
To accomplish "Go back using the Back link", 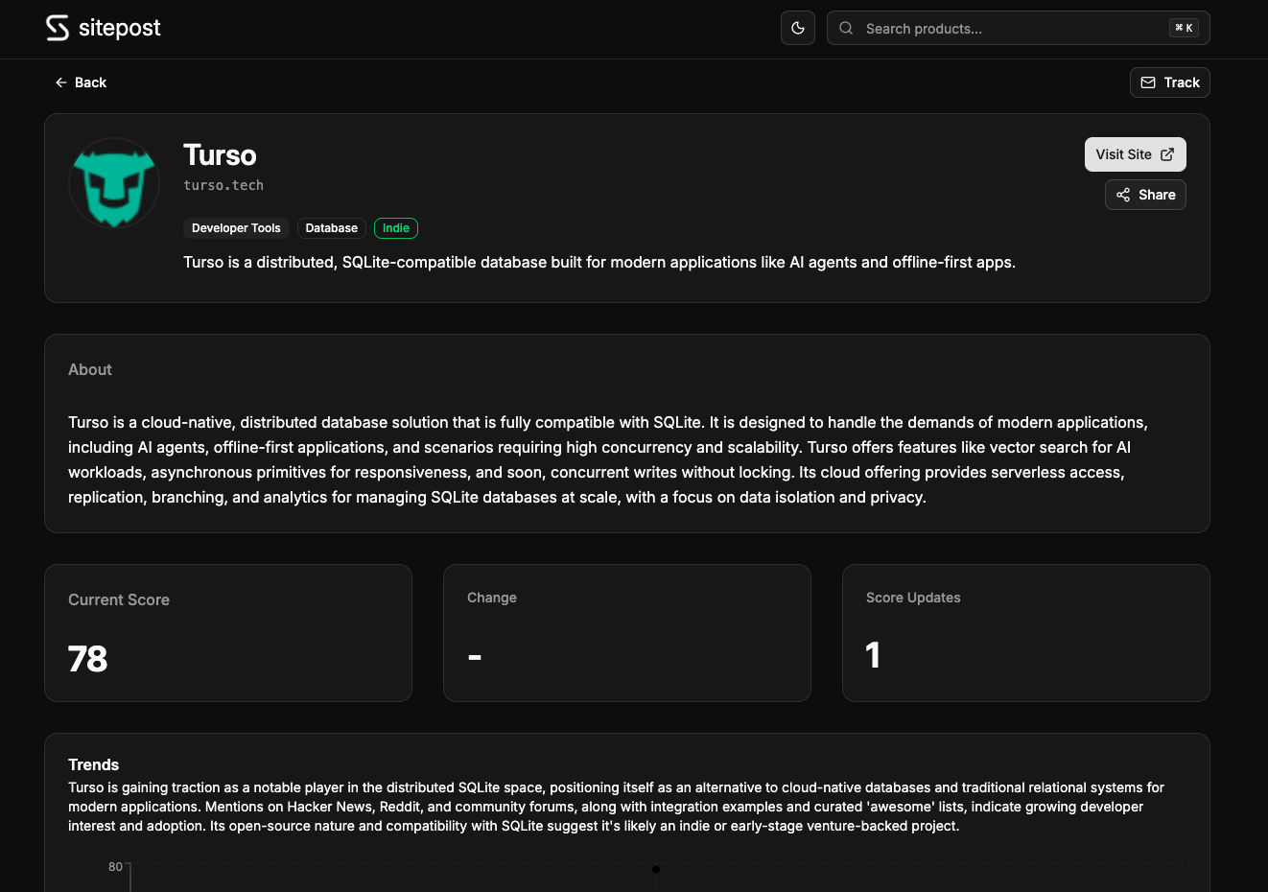I will [81, 82].
